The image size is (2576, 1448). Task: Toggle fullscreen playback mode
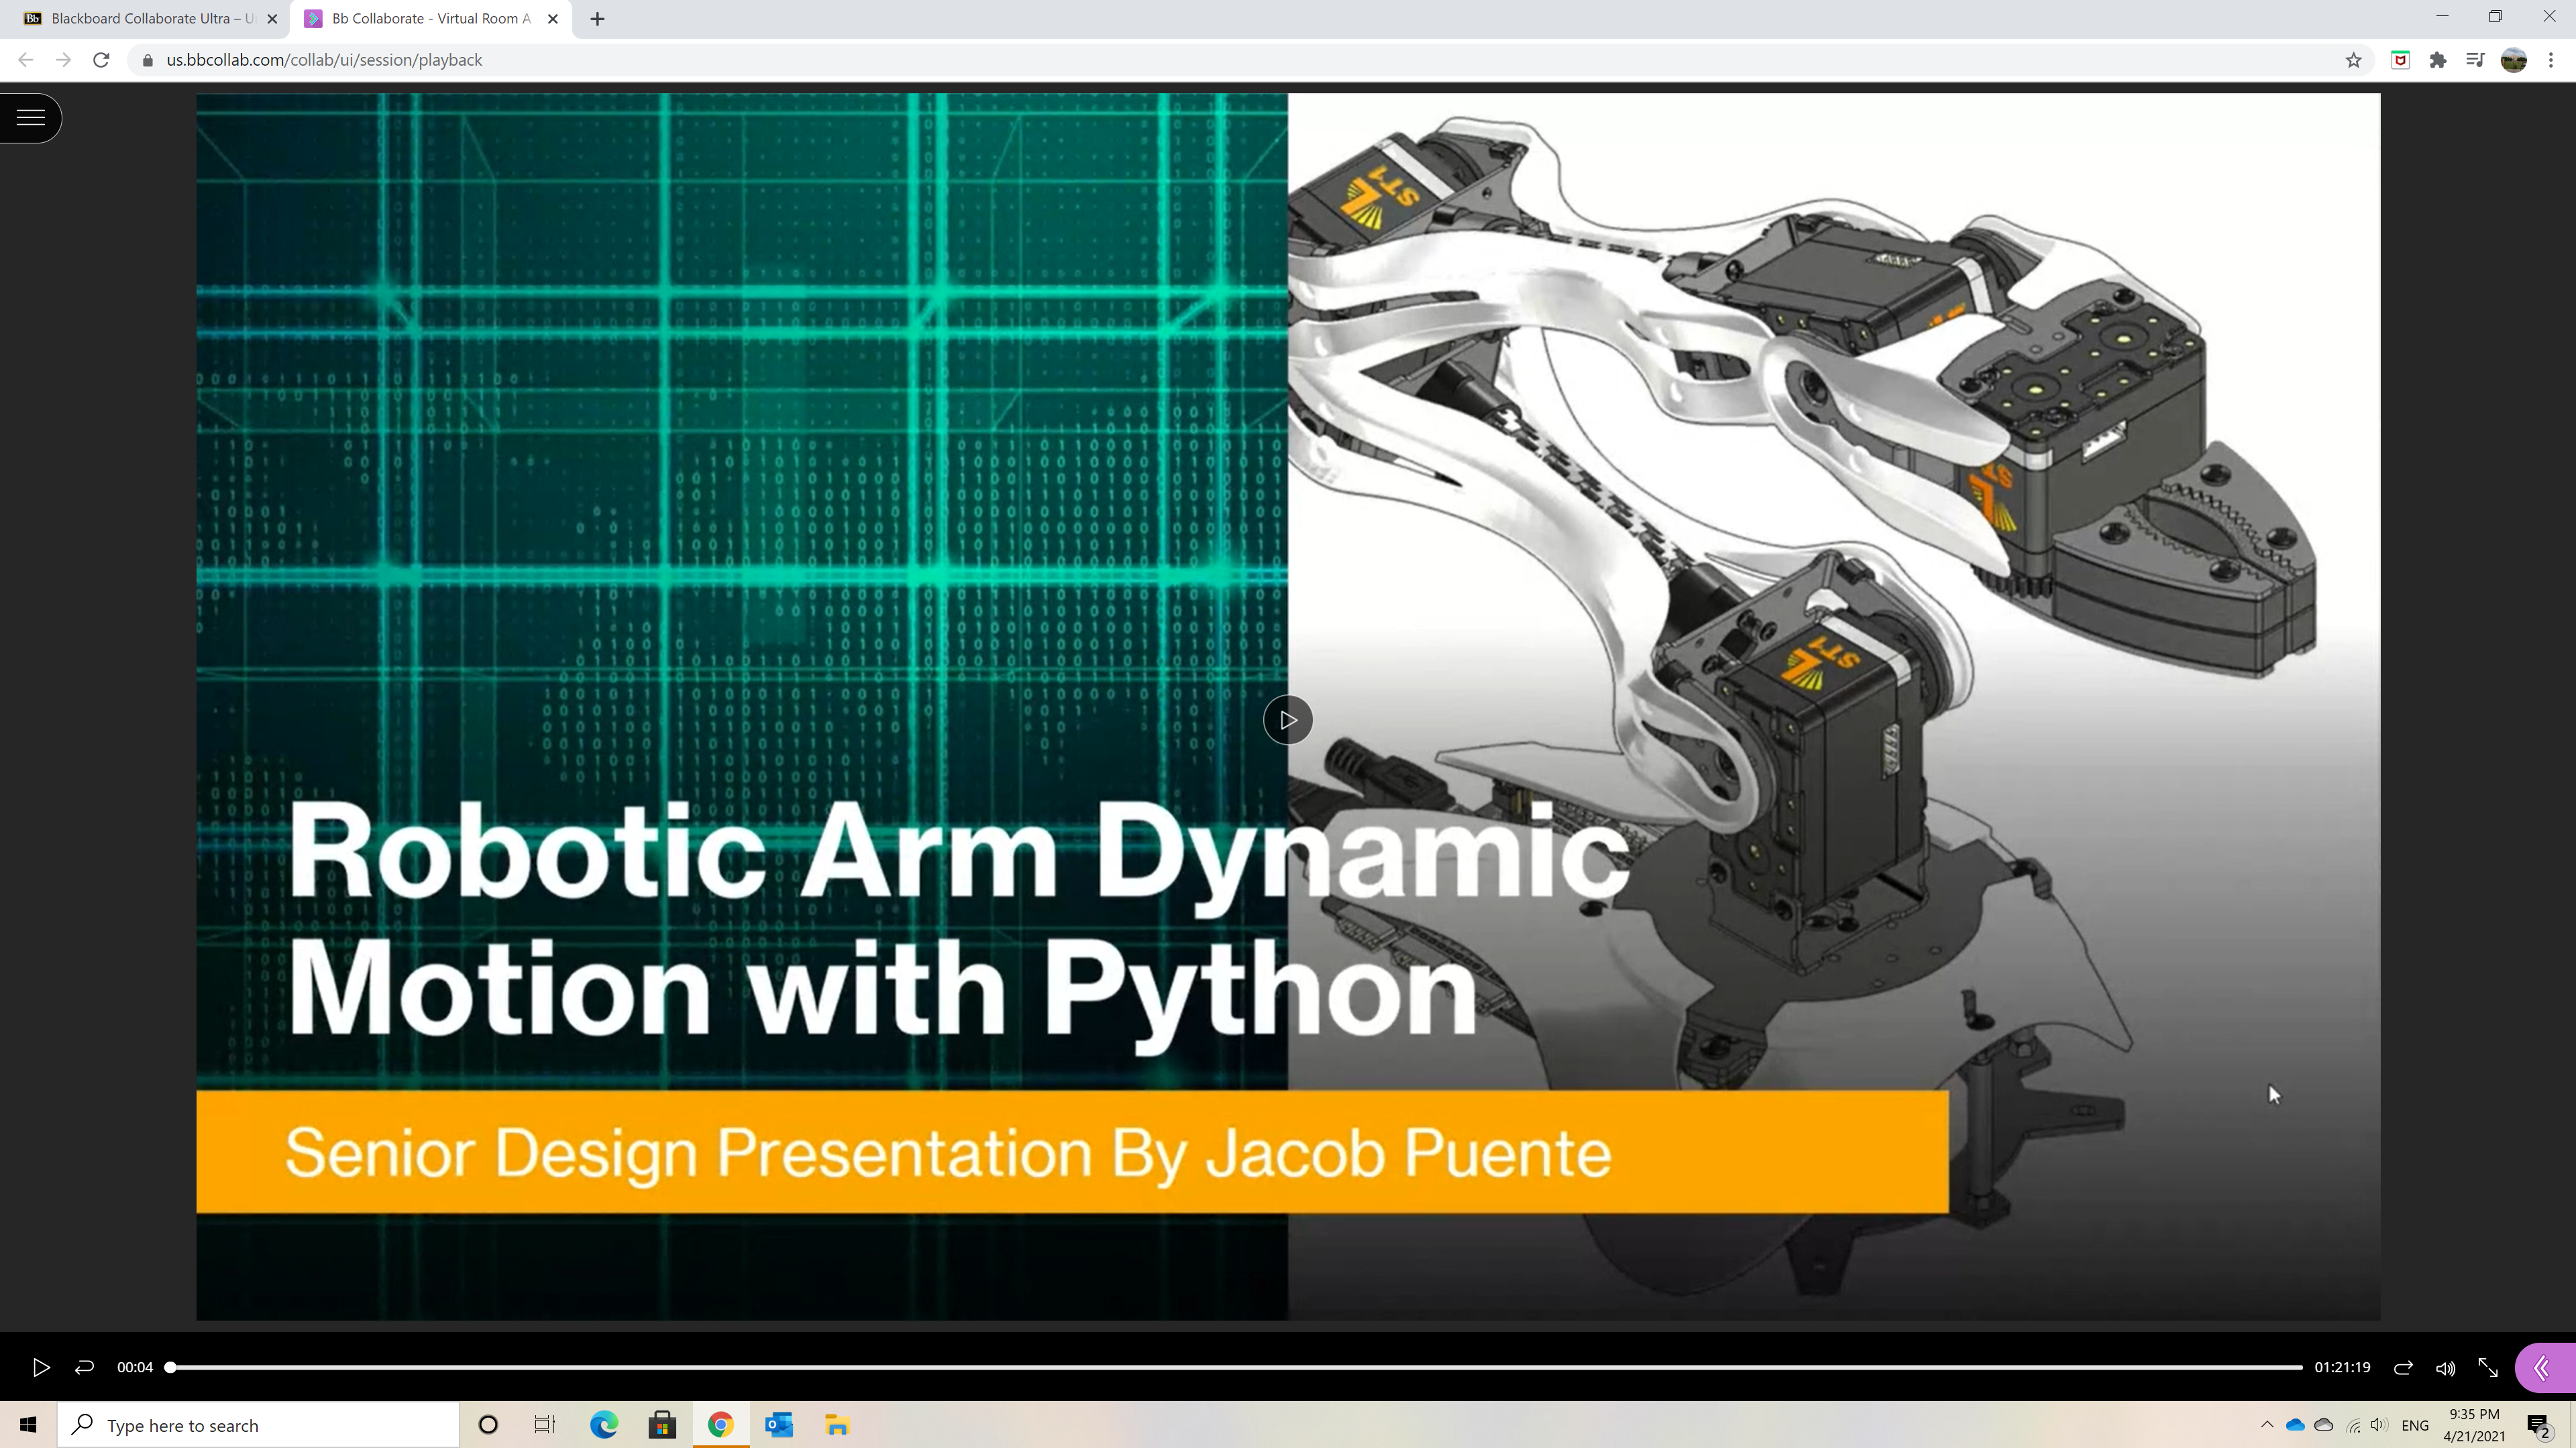(x=2488, y=1368)
